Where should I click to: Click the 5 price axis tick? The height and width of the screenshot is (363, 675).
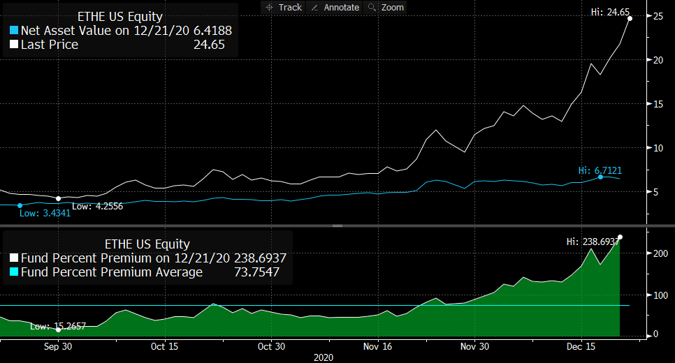(x=655, y=192)
